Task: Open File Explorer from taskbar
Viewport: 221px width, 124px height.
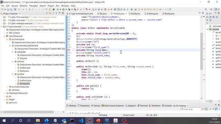Action: [x=38, y=121]
